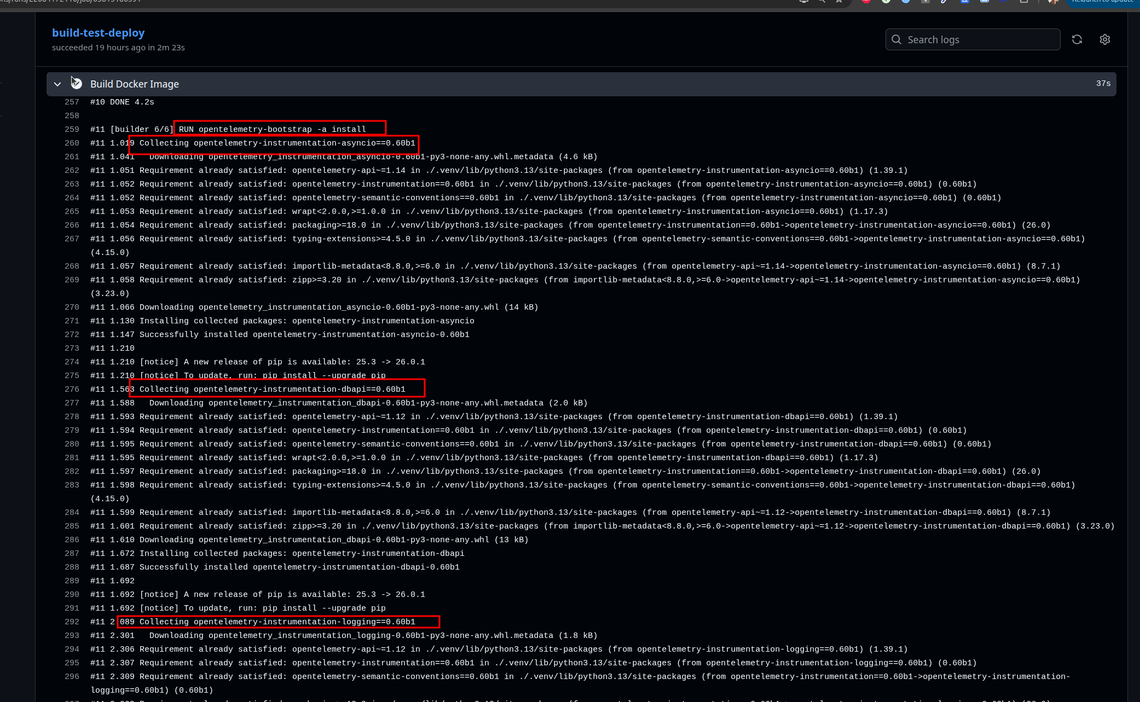The height and width of the screenshot is (702, 1140).
Task: Click the pen-shaped extension icon
Action: point(944,2)
